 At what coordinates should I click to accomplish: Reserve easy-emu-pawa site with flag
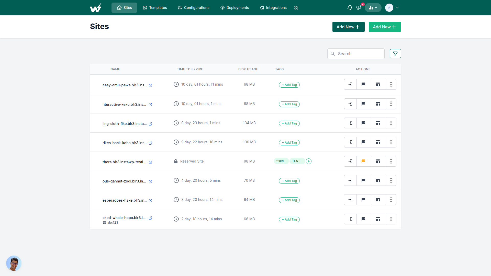364,84
